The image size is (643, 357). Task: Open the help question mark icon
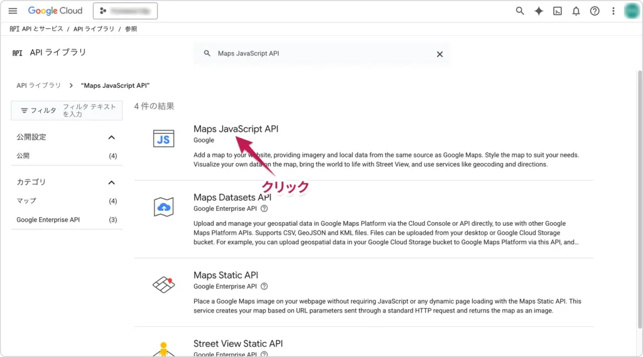595,11
